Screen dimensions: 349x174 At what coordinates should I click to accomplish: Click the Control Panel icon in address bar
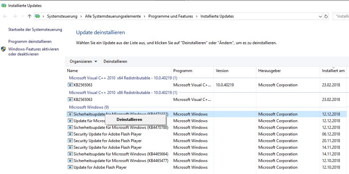click(x=38, y=16)
